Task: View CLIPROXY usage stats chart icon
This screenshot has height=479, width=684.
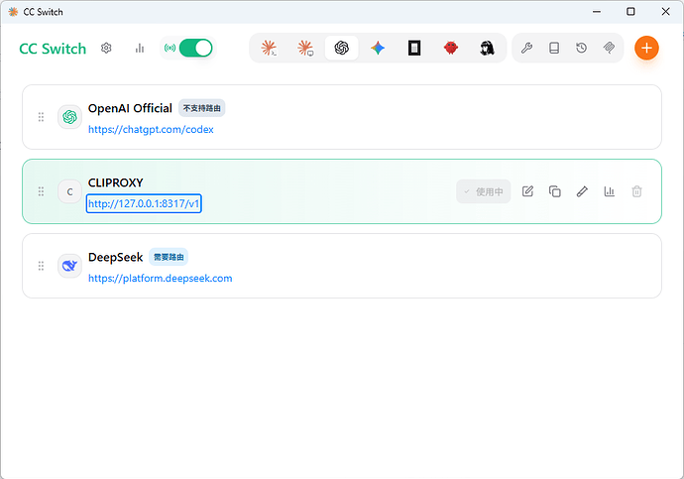Action: [610, 191]
